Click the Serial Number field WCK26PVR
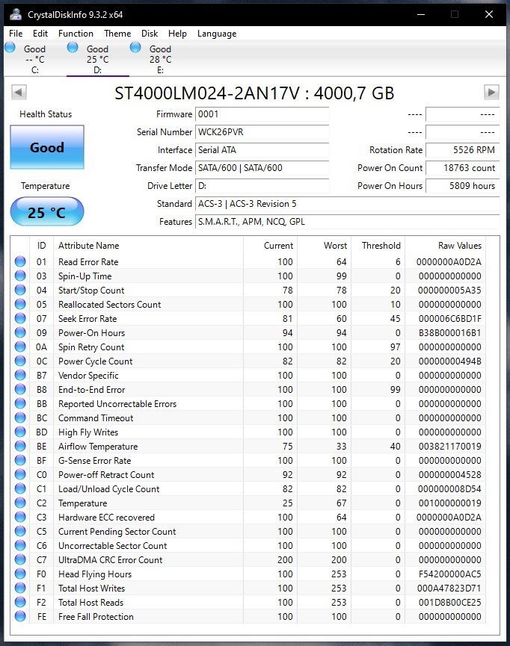The width and height of the screenshot is (510, 646). pos(262,132)
